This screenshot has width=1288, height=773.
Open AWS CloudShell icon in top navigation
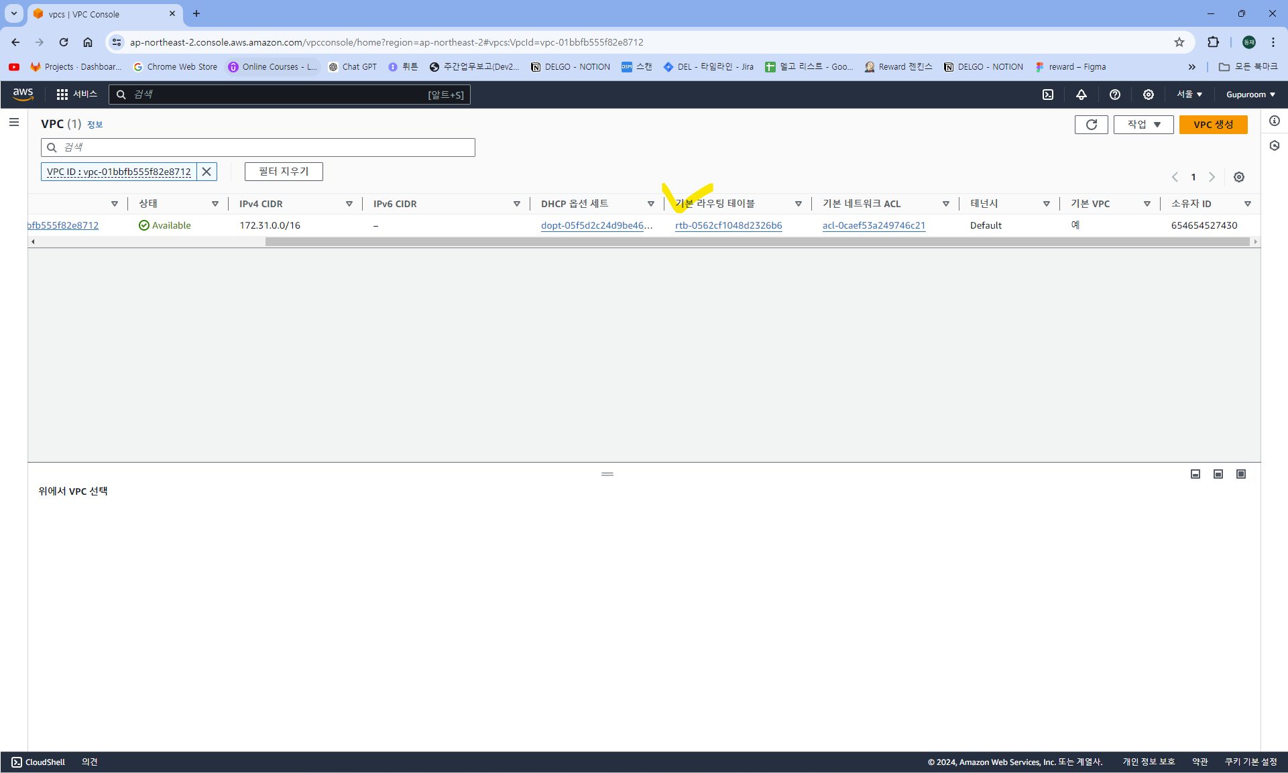point(1048,95)
